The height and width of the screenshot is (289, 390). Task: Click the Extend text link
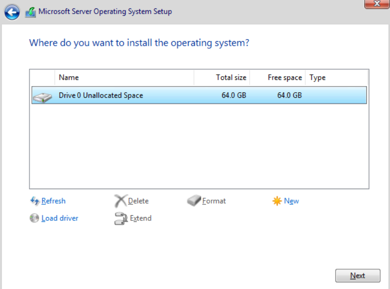point(141,218)
